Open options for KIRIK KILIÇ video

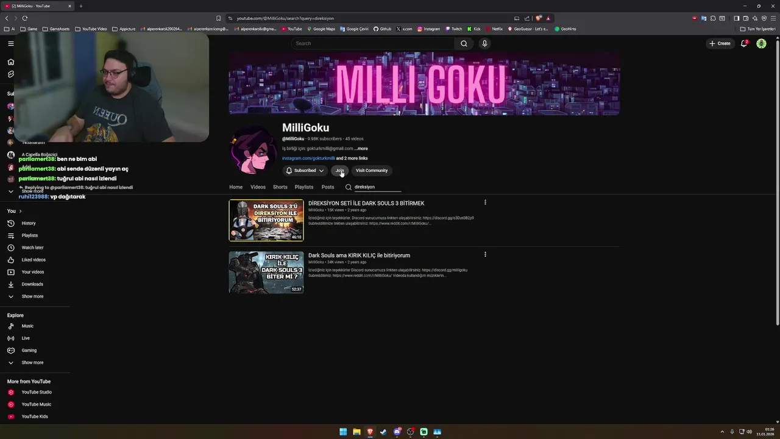point(485,254)
